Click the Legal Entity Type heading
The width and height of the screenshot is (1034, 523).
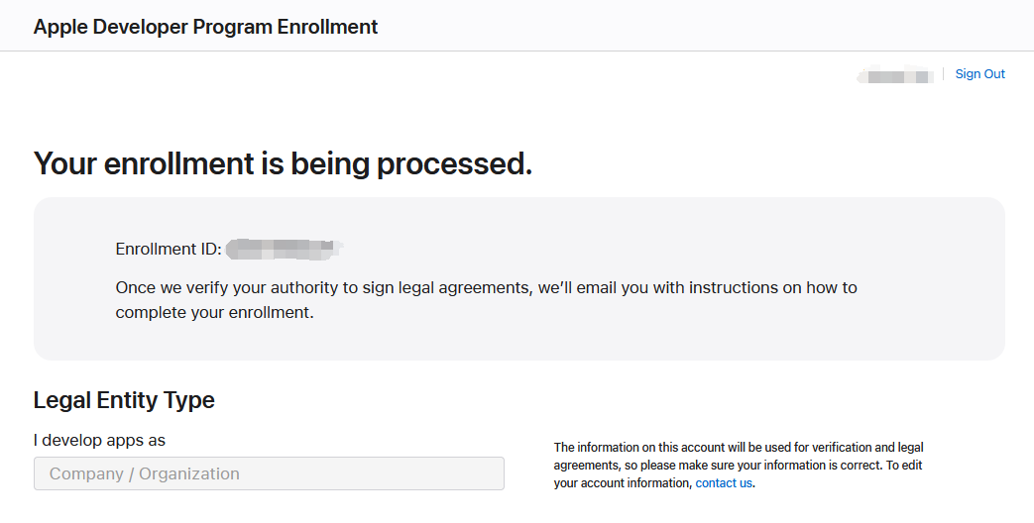tap(124, 400)
